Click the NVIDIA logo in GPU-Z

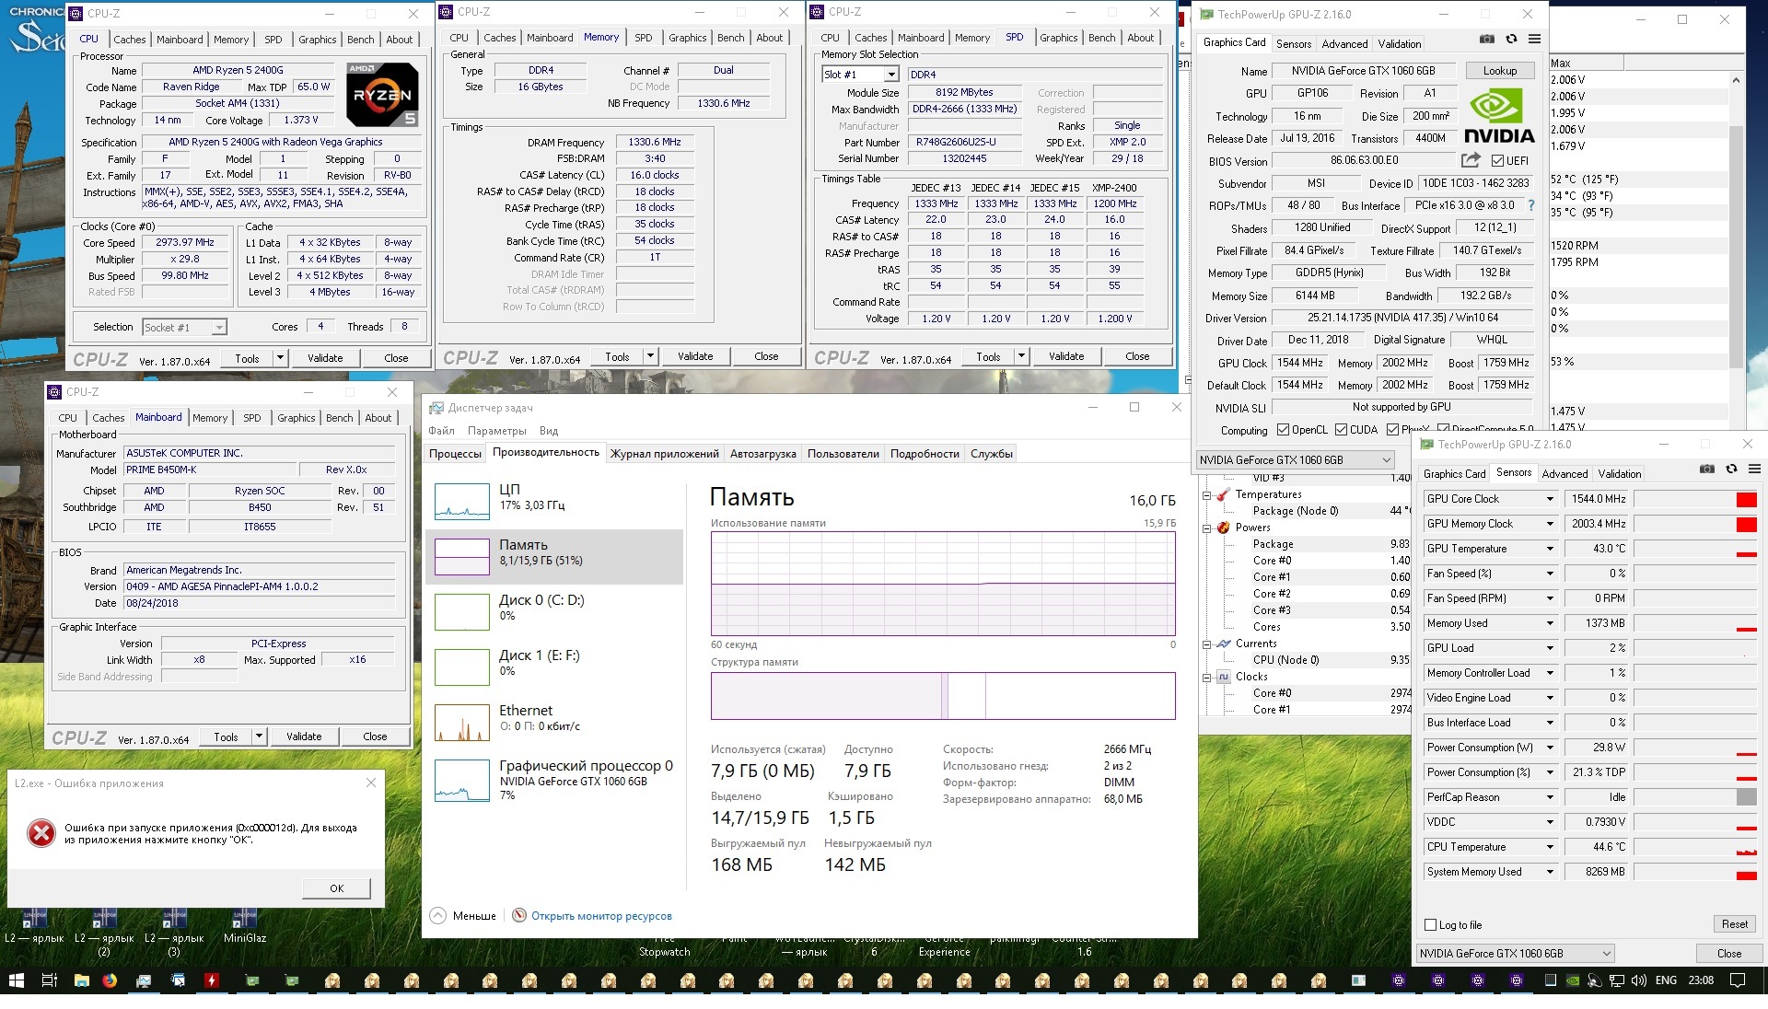(x=1499, y=115)
